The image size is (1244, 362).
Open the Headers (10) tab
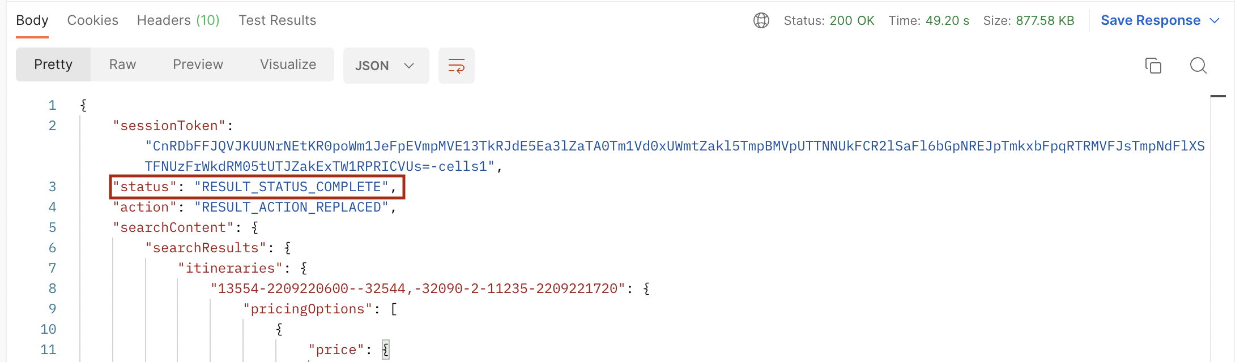pyautogui.click(x=178, y=21)
